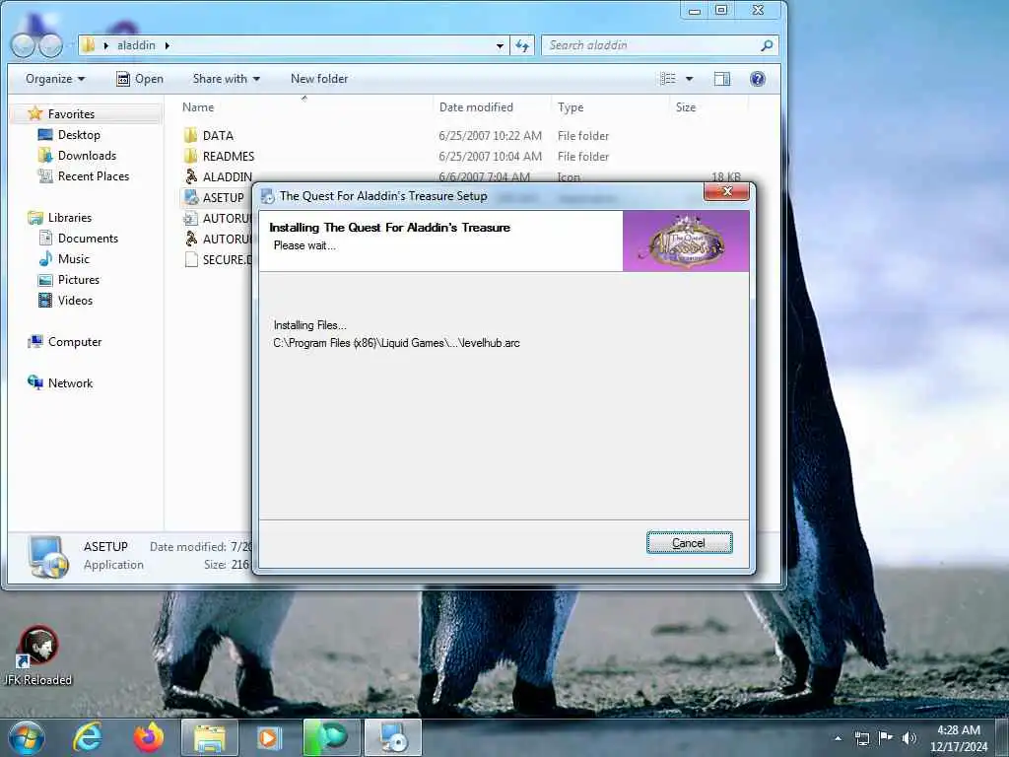Screen dimensions: 1009x757
Task: Open Computer in navigation pane
Action: tap(75, 342)
